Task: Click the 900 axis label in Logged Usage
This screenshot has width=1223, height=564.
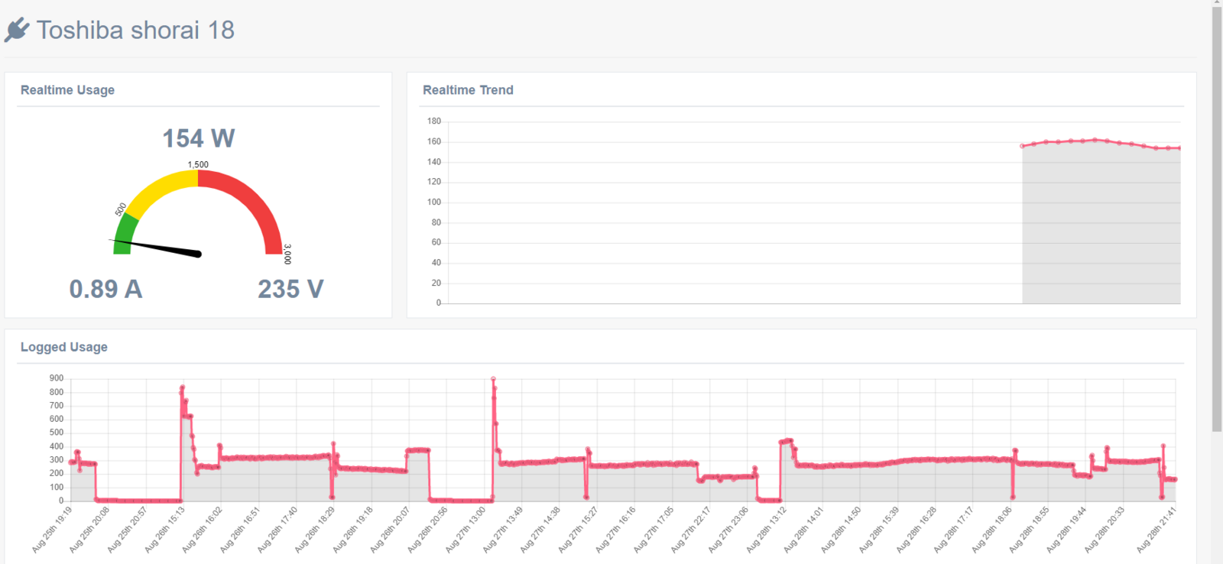Action: 57,378
